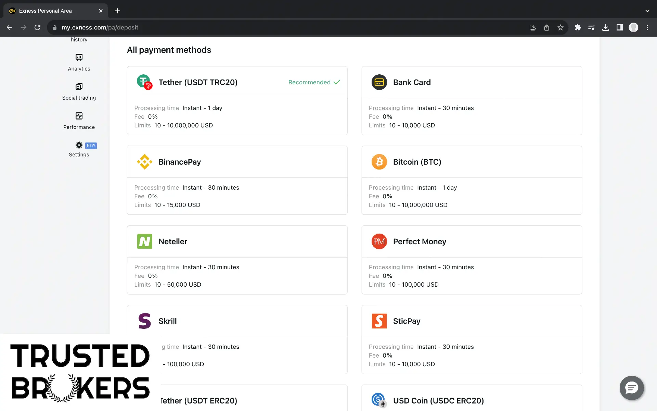Image resolution: width=657 pixels, height=411 pixels.
Task: Choose Skrill payment method
Action: pyautogui.click(x=237, y=339)
